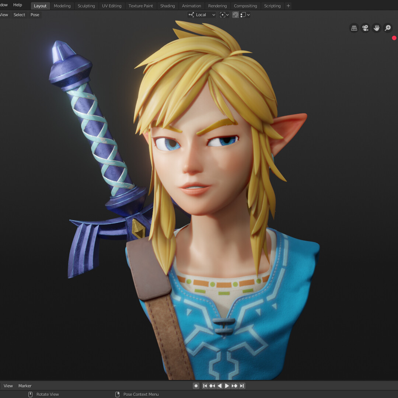Click the zoom view magnifier icon

388,28
